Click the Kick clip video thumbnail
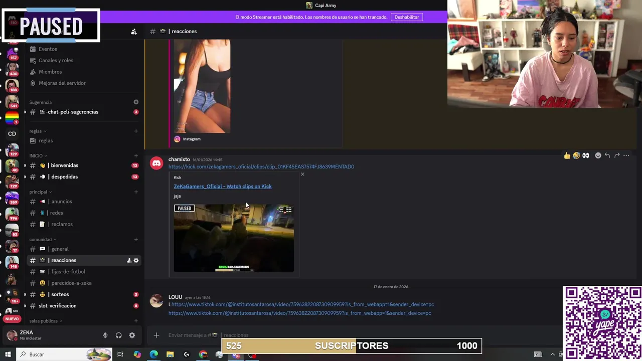 click(x=234, y=238)
